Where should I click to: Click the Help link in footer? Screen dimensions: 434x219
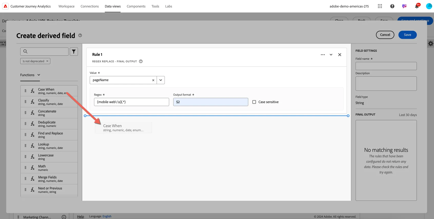pyautogui.click(x=80, y=216)
